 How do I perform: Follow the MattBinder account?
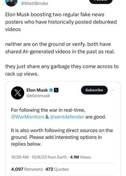pyautogui.click(x=101, y=1)
